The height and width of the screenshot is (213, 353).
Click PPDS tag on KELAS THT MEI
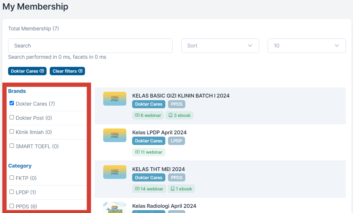[177, 178]
